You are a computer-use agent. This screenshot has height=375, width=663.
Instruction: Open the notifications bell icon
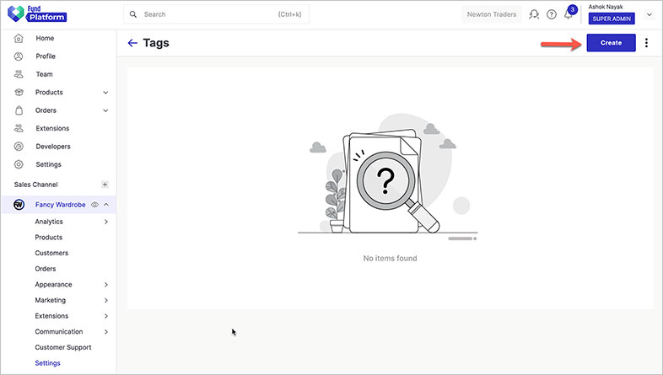pos(569,15)
